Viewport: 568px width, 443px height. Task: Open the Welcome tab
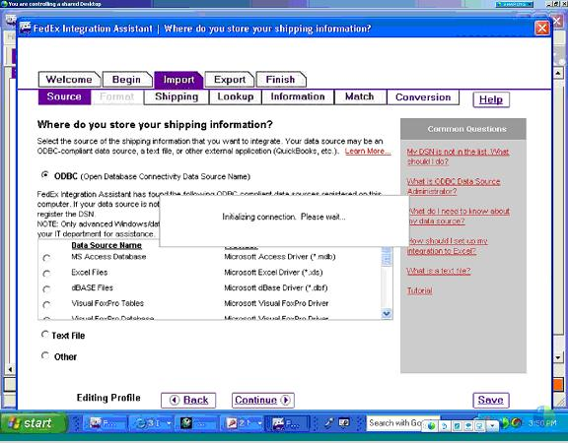coord(69,80)
